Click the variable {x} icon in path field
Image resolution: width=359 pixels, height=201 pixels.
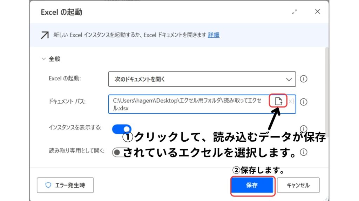point(291,101)
